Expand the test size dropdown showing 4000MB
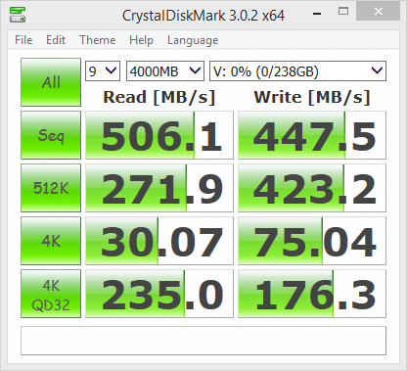Image resolution: width=407 pixels, height=371 pixels. tap(165, 70)
